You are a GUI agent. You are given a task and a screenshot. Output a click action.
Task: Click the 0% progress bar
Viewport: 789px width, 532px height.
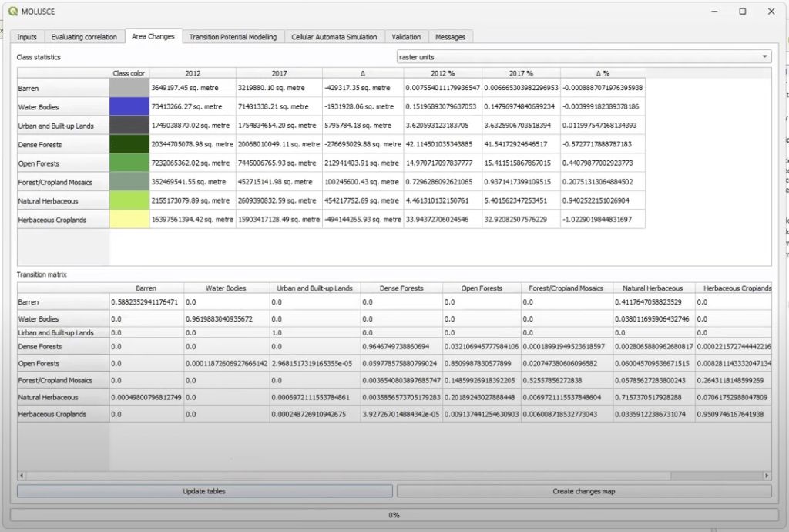(x=394, y=515)
